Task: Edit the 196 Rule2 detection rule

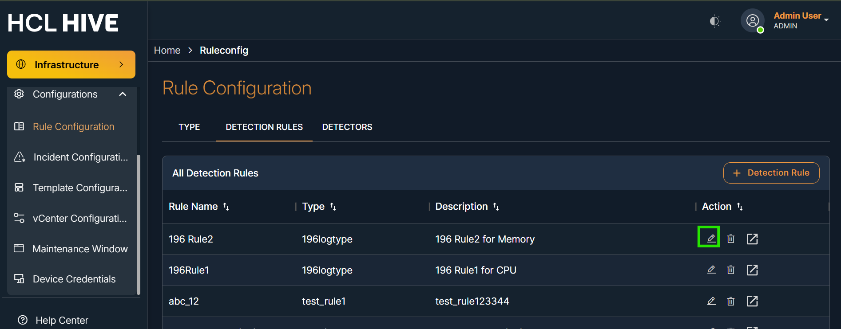Action: [x=711, y=239]
